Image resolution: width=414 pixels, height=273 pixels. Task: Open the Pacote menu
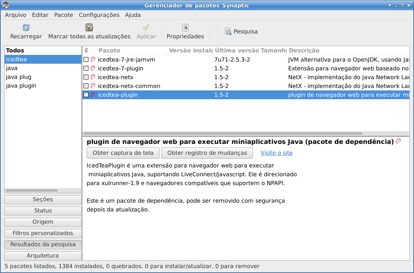tap(64, 15)
